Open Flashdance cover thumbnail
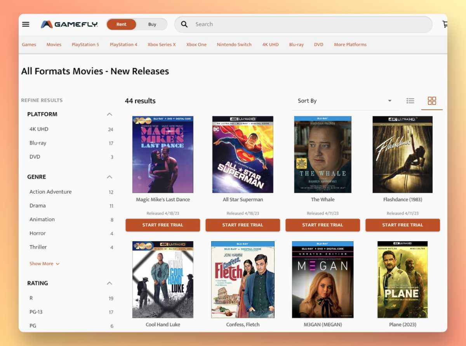This screenshot has height=346, width=466. pos(403,155)
